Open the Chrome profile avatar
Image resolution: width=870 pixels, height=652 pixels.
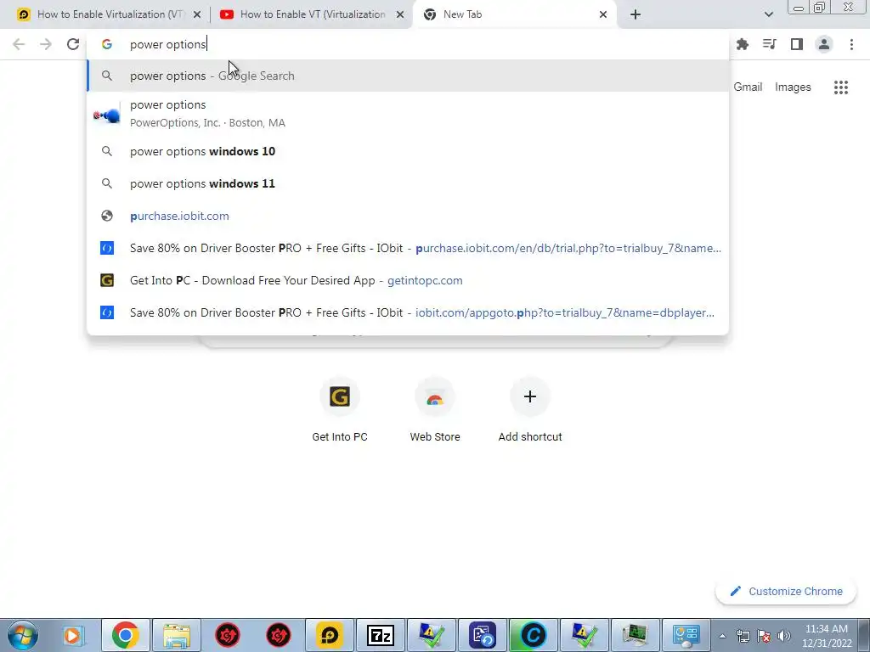(824, 44)
